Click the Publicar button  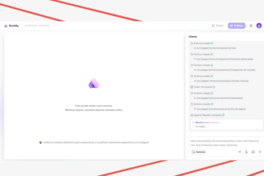click(236, 26)
